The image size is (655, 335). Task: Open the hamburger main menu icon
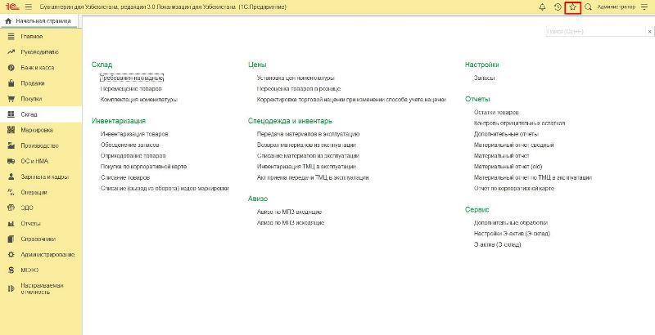coord(29,7)
